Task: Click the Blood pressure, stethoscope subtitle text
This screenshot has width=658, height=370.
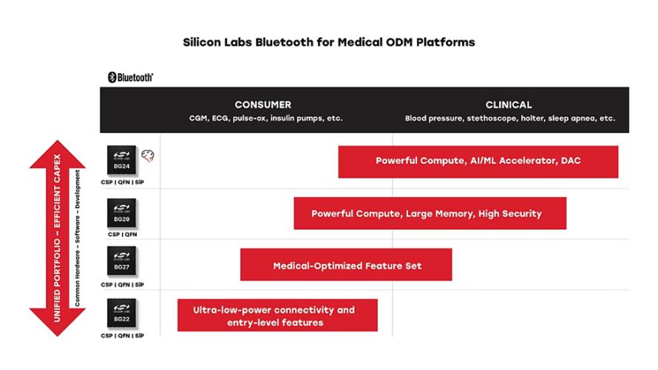Action: coord(510,118)
